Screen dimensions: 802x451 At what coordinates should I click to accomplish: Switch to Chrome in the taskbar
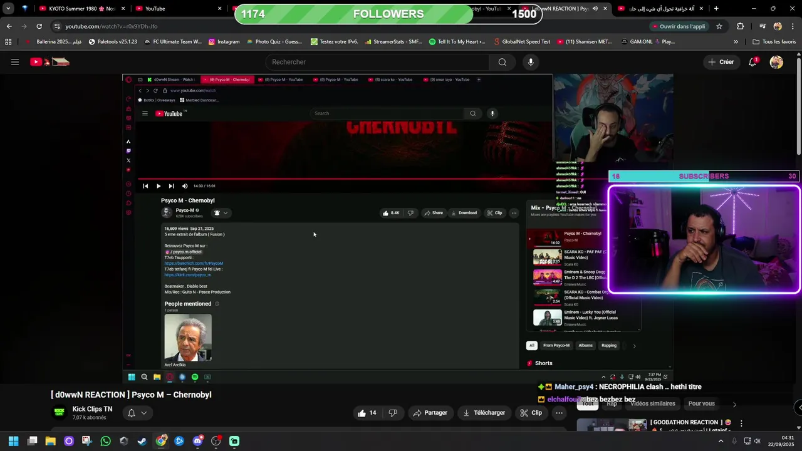[161, 441]
